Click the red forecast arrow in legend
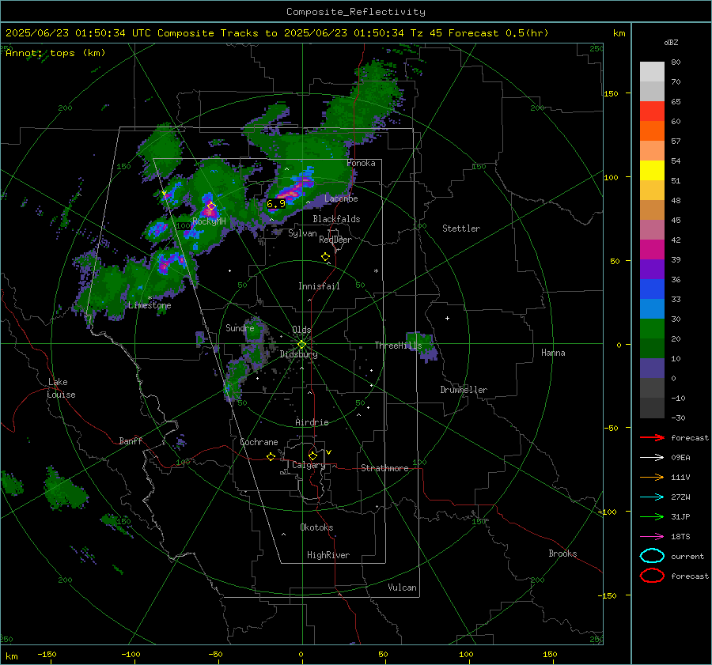712x665 pixels. [652, 437]
